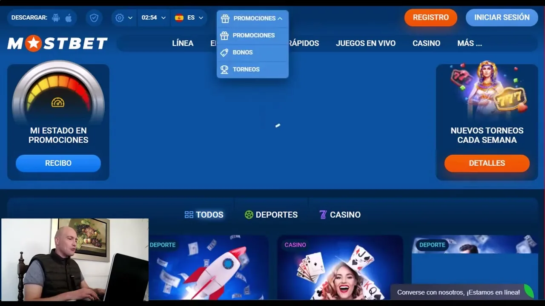Image resolution: width=545 pixels, height=306 pixels.
Task: Switch to the TODOS filter tab
Action: pyautogui.click(x=204, y=215)
